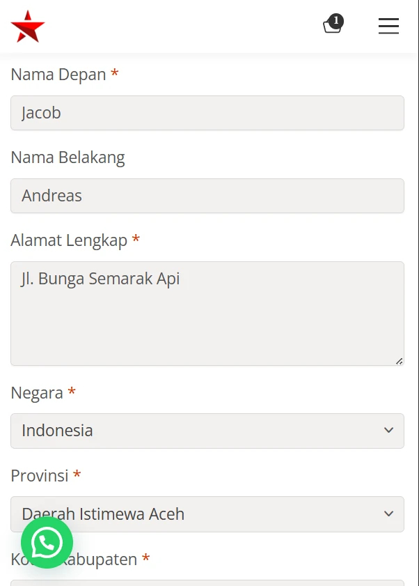Focus the Nama Belakang field containing Andreas
419x586 pixels.
tap(207, 196)
